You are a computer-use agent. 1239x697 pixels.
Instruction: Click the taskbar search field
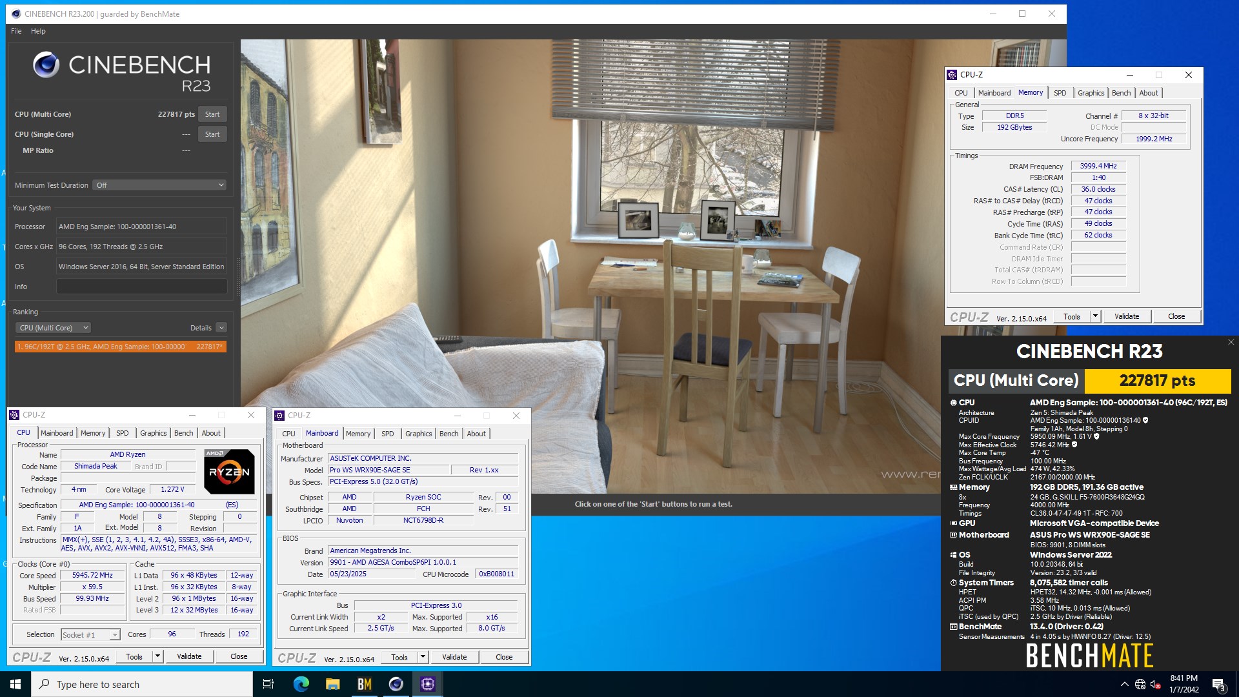click(129, 684)
